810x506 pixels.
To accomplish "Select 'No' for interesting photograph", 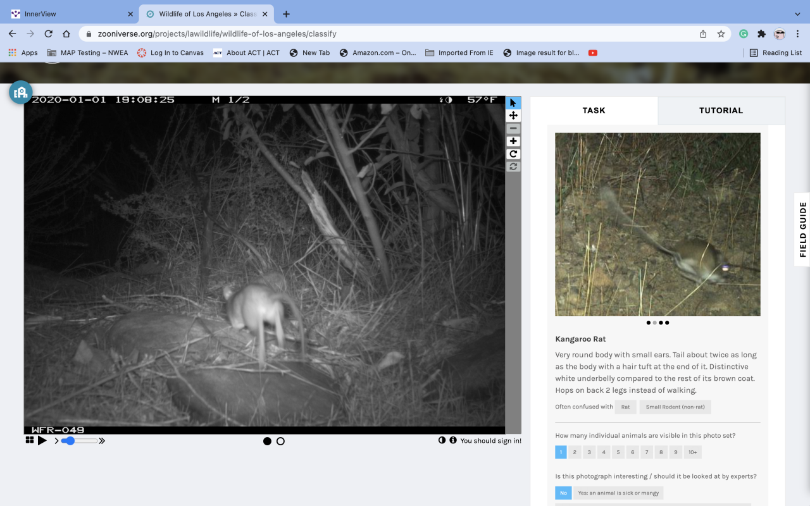I will pyautogui.click(x=563, y=493).
